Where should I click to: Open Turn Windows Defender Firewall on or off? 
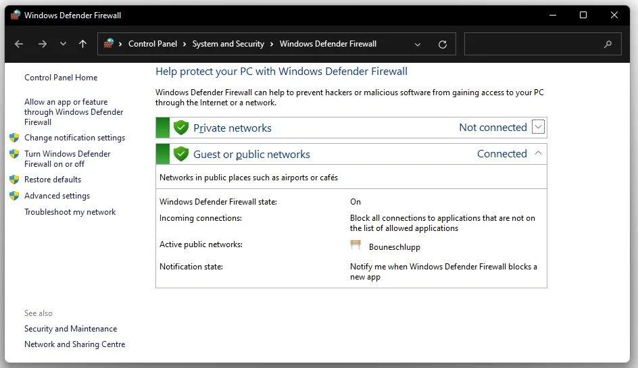point(67,159)
